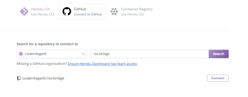Click the 'Search for a repository' heading
This screenshot has width=248, height=97.
pos(47,44)
